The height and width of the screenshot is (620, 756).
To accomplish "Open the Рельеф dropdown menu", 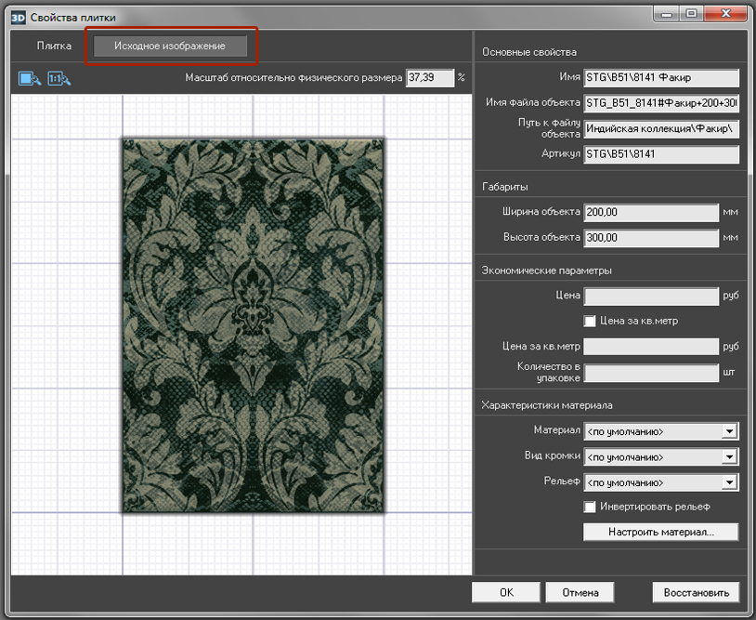I will 730,482.
